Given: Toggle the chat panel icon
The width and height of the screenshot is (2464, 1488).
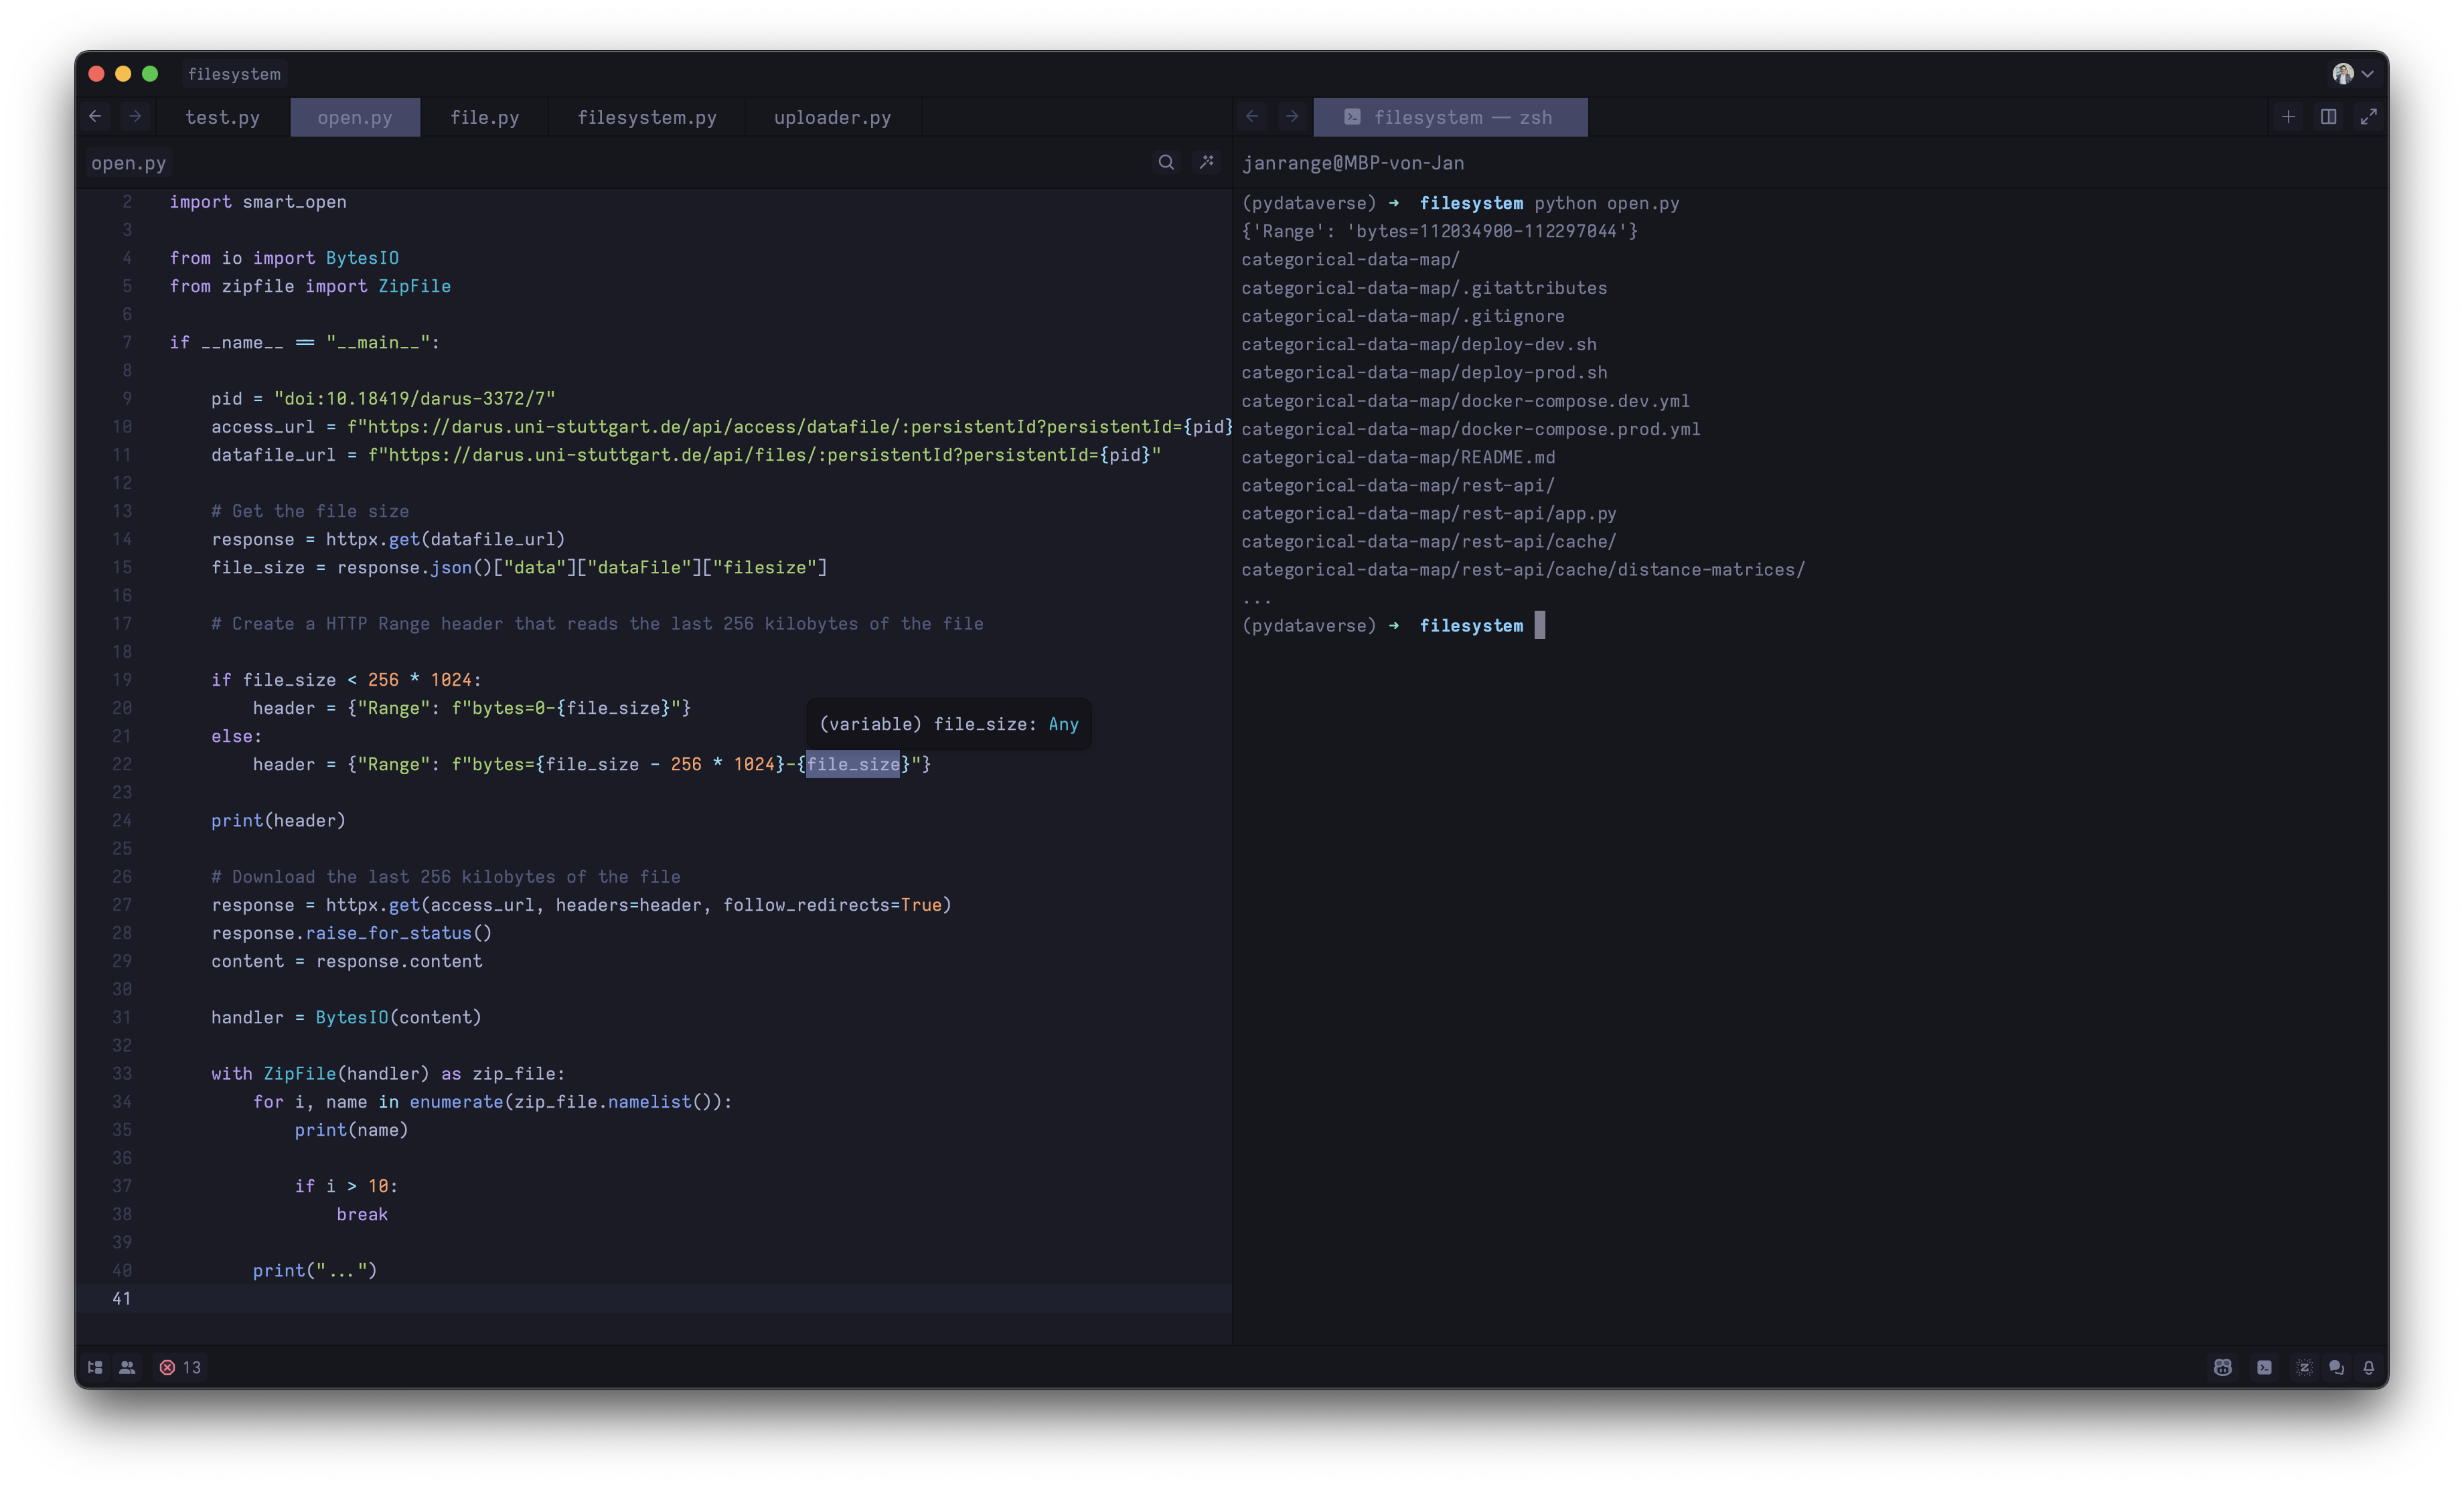Looking at the screenshot, I should point(2336,1367).
